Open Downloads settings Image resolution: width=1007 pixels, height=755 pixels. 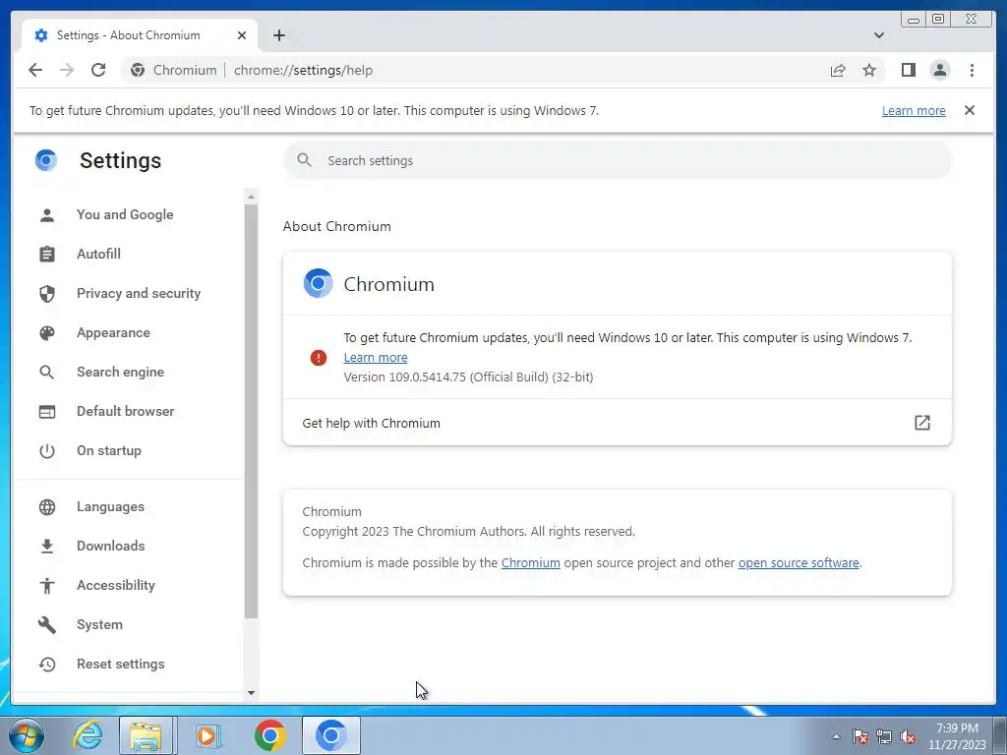[110, 546]
